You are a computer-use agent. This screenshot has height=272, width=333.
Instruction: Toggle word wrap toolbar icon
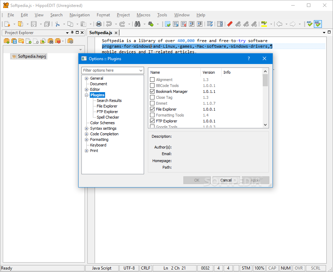(x=210, y=24)
